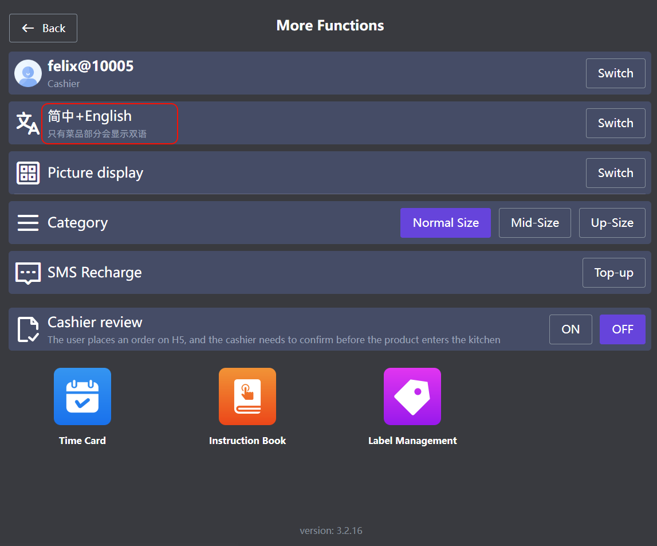The image size is (657, 546).
Task: Click the Category hamburger lines icon
Action: click(28, 223)
